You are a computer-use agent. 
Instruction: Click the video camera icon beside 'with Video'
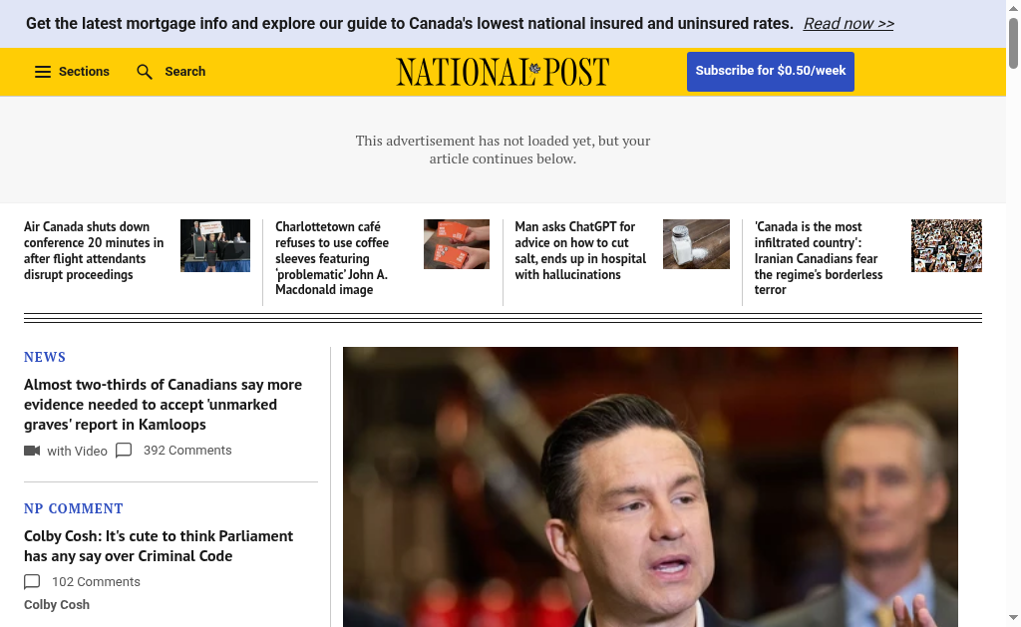click(x=32, y=451)
